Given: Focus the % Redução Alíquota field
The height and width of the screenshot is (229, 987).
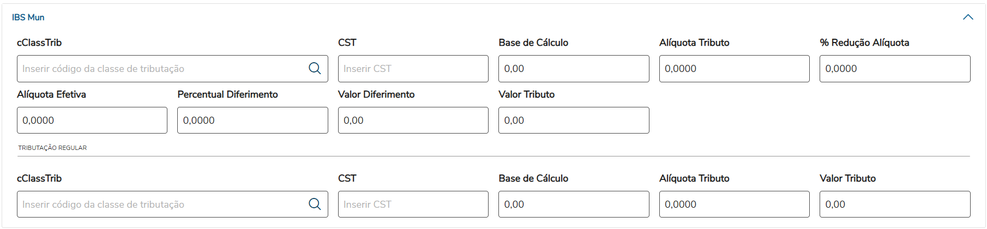Looking at the screenshot, I should (x=894, y=69).
